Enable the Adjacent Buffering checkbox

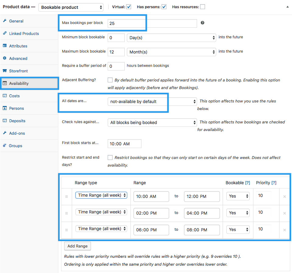[110, 80]
